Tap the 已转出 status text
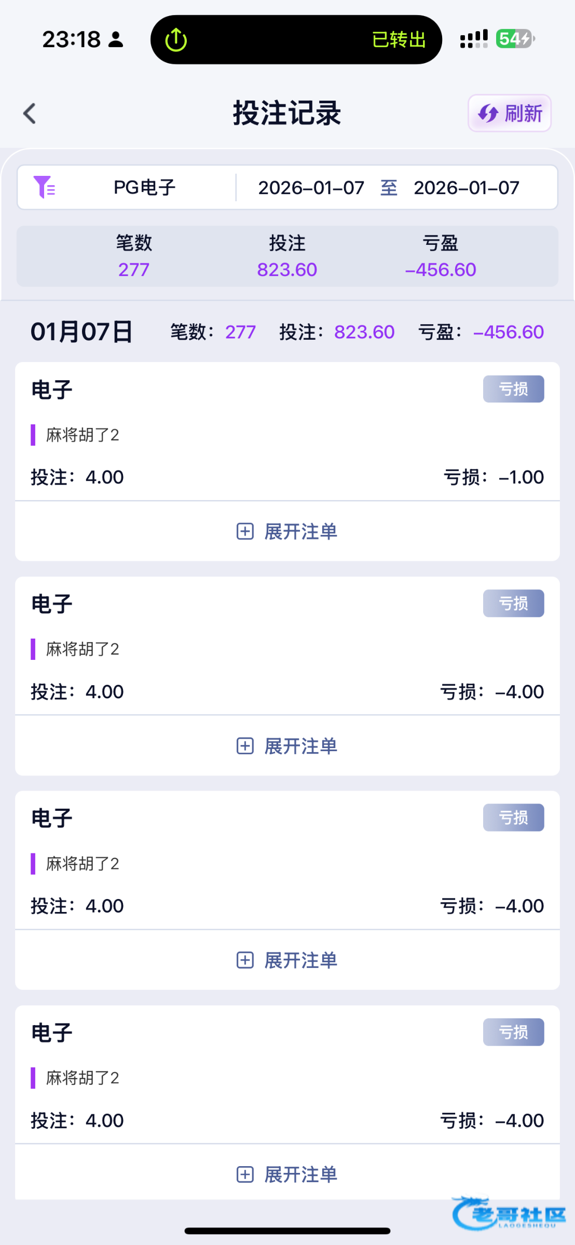575x1245 pixels. [x=399, y=40]
